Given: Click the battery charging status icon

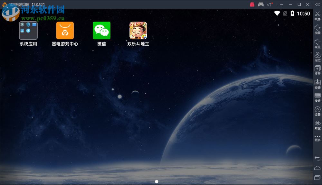Looking at the screenshot, I should 292,14.
